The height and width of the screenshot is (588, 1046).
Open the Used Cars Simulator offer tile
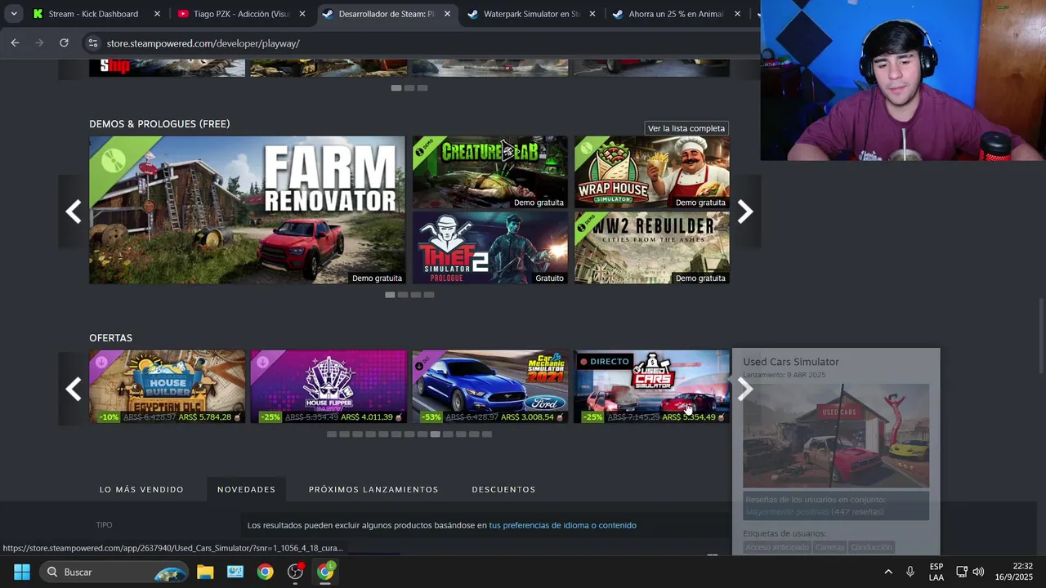[x=651, y=387]
